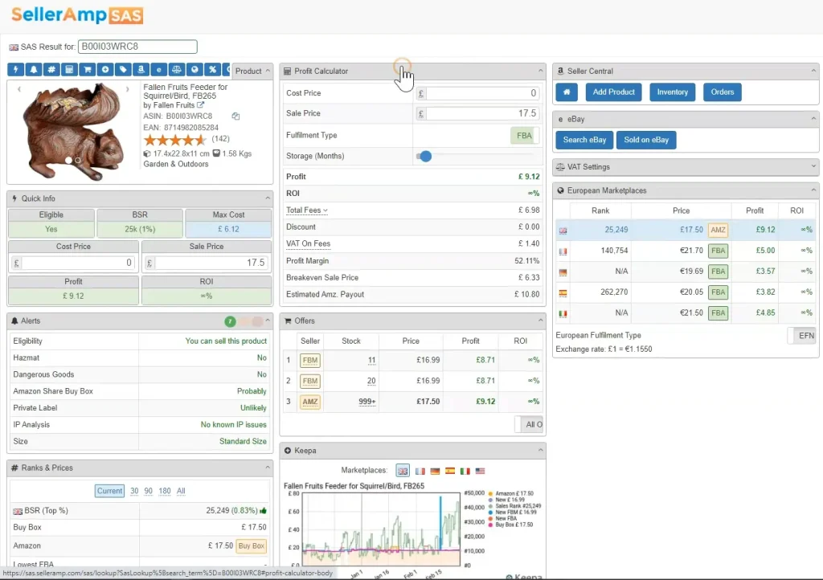Collapse the Product panel
This screenshot has width=823, height=580.
(x=268, y=71)
